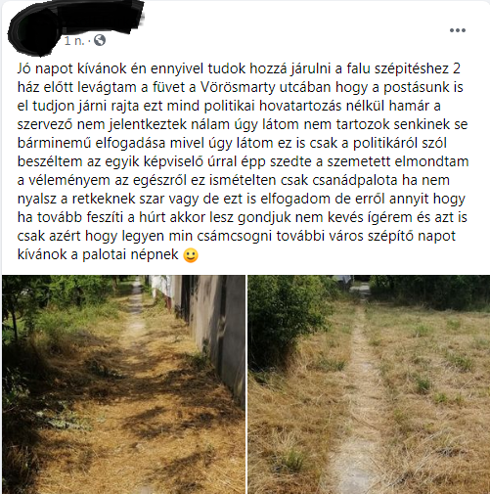The image size is (490, 494).
Task: Open the right photo of the mown grass path
Action: (369, 384)
